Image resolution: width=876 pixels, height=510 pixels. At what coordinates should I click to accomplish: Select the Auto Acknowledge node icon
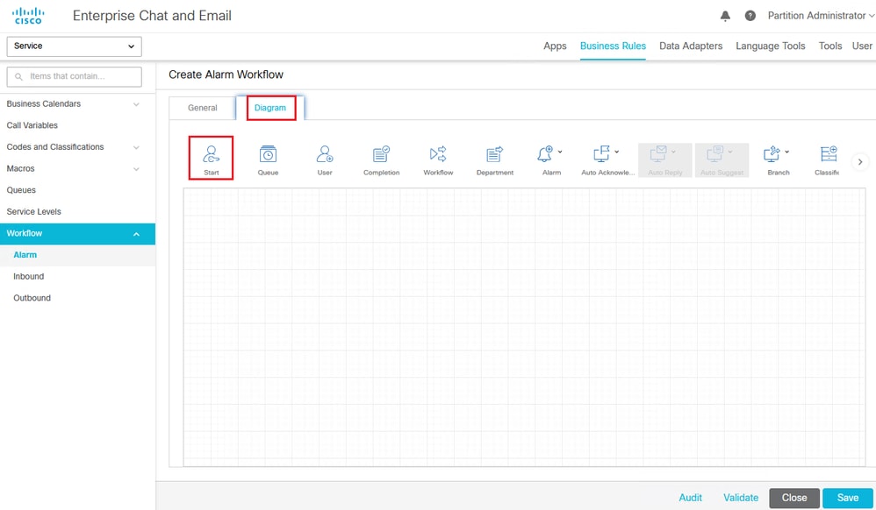pyautogui.click(x=601, y=154)
